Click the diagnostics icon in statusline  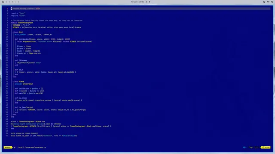pyautogui.click(x=244, y=147)
